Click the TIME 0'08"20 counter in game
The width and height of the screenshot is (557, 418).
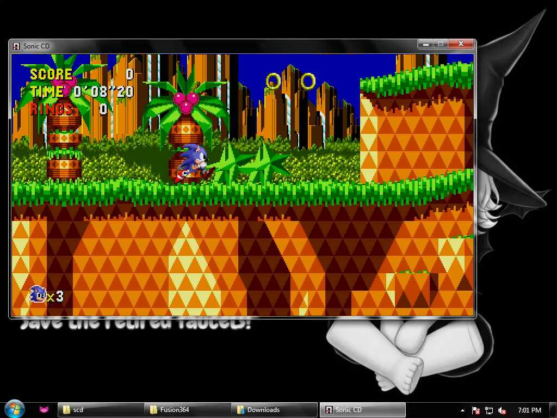pos(82,91)
